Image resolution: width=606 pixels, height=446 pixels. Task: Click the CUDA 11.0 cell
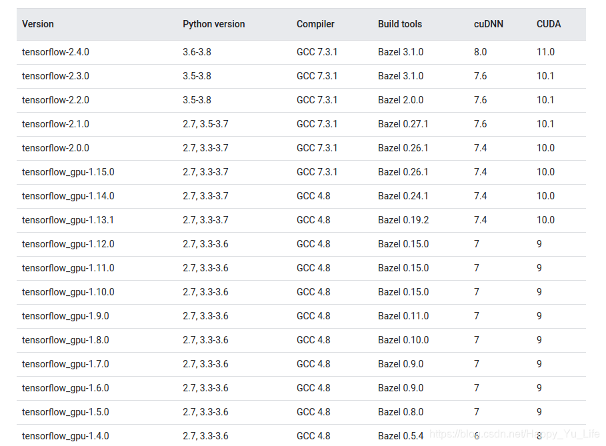pos(545,52)
